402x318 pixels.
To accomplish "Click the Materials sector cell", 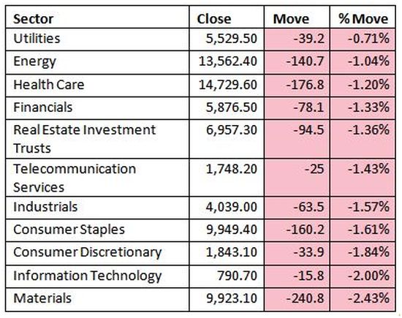I will coord(97,300).
